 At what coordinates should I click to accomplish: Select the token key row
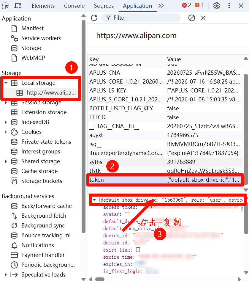click(x=165, y=180)
